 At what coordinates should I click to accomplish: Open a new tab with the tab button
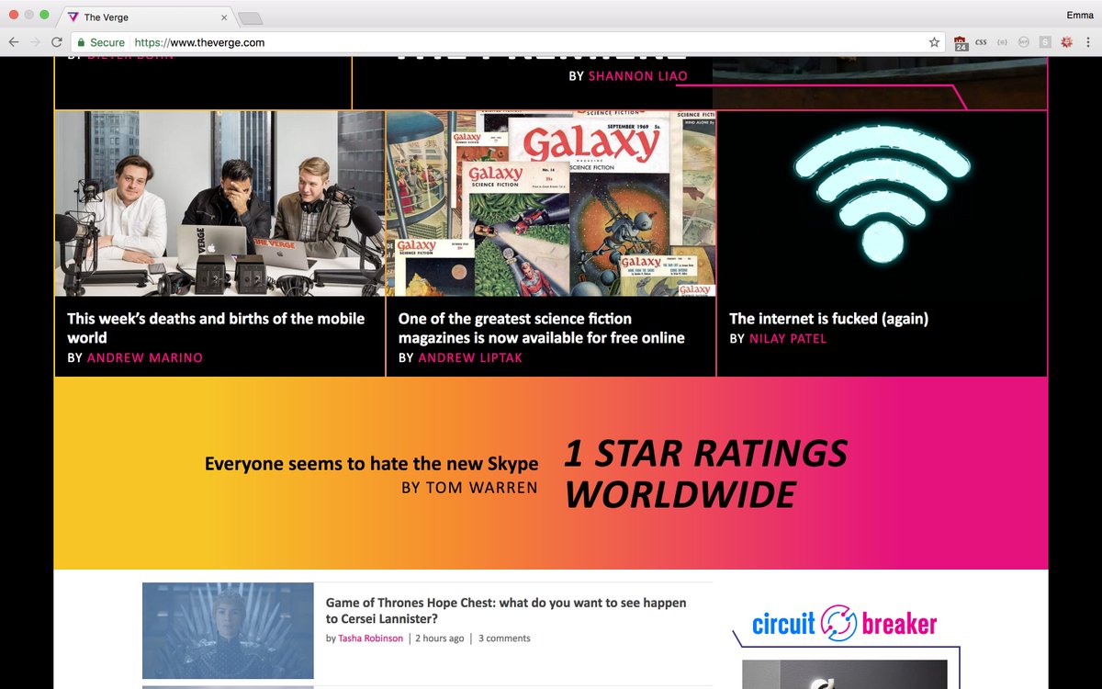click(250, 18)
